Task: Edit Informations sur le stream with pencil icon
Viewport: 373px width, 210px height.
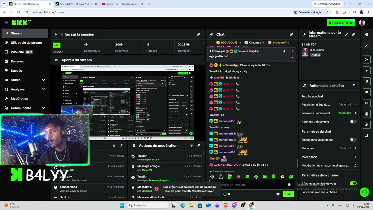Action: [346, 34]
